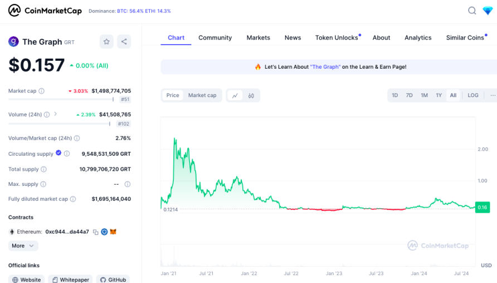This screenshot has height=283, width=497.
Task: Click info icon beside Max supply value
Action: pyautogui.click(x=128, y=184)
